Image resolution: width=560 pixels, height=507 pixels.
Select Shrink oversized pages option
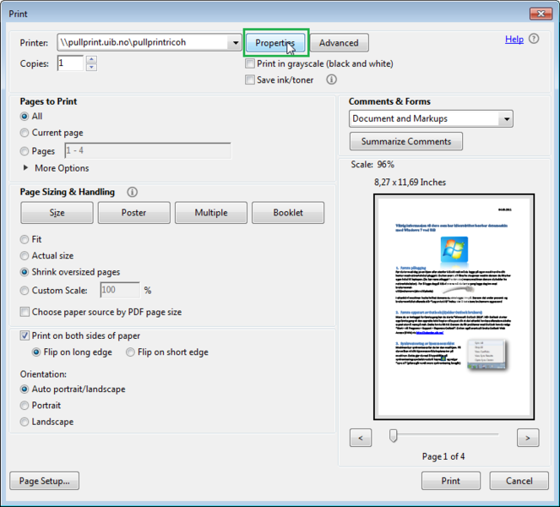pos(24,272)
